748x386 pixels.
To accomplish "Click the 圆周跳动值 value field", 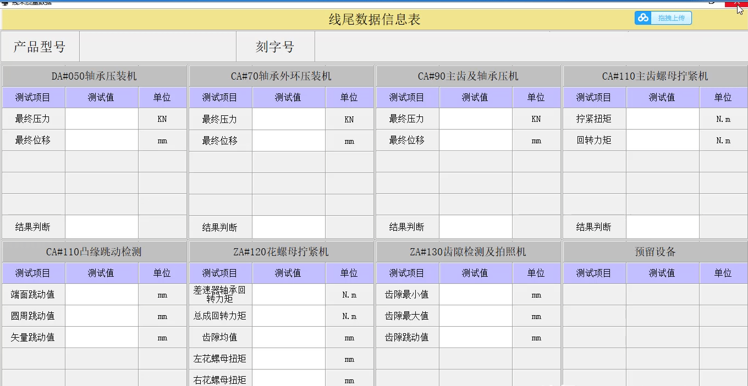I will [102, 316].
